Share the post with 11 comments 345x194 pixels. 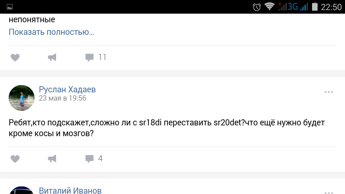click(52, 57)
